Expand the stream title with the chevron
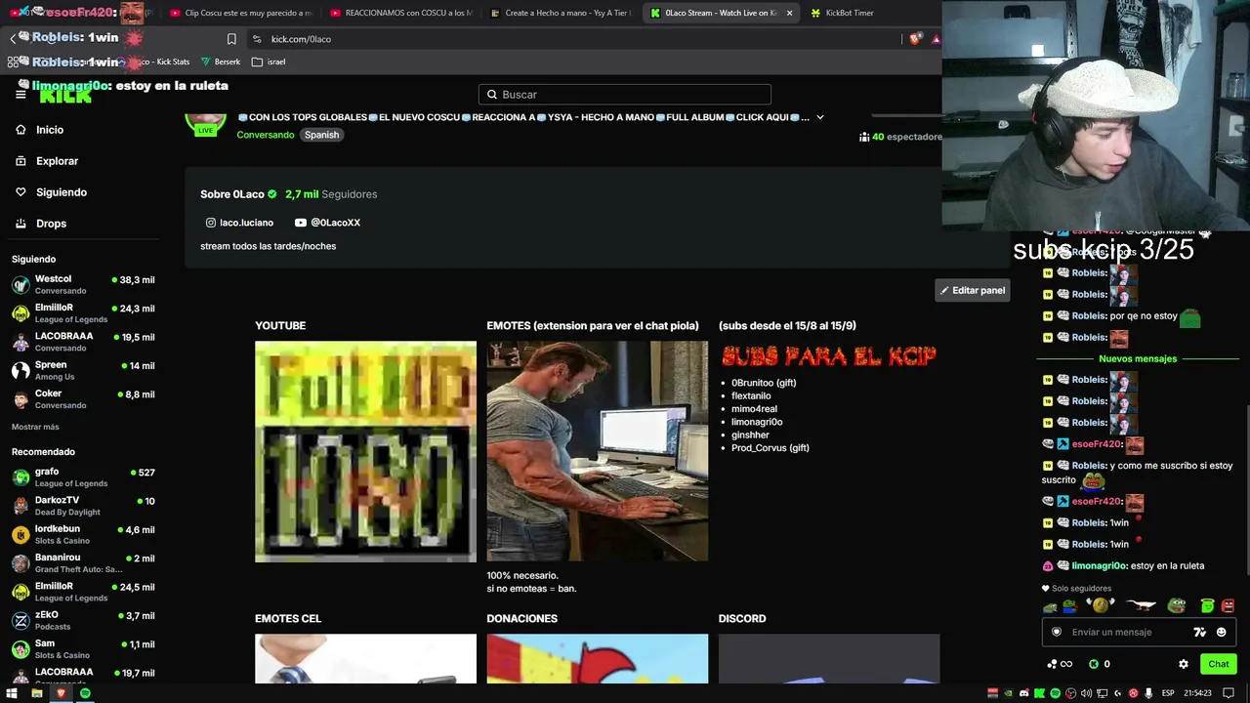Viewport: 1250px width, 703px height. click(819, 117)
